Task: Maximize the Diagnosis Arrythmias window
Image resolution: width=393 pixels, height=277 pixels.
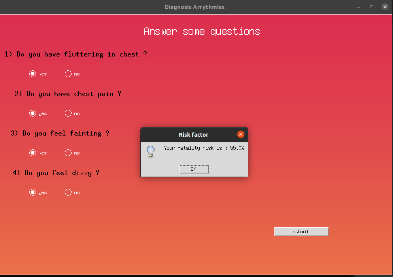Action: coord(372,7)
